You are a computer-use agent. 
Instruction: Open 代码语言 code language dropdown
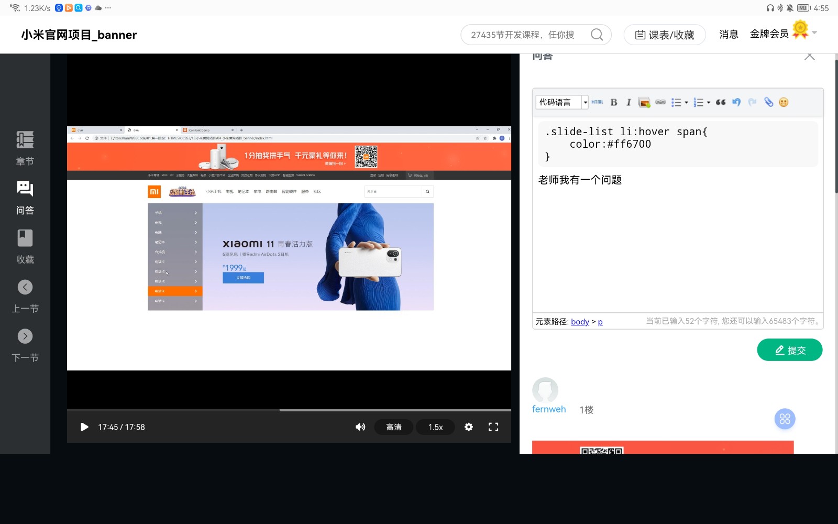(x=562, y=102)
